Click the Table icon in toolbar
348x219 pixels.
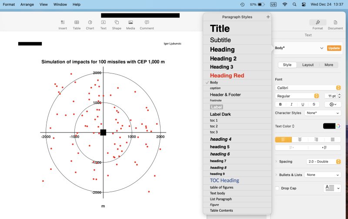click(77, 24)
